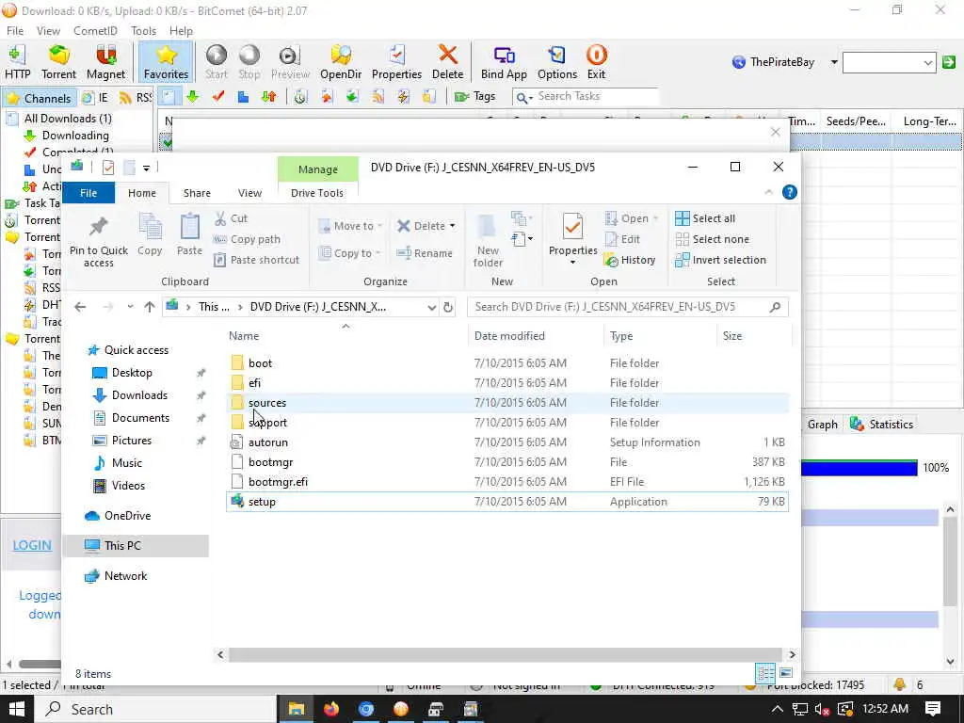
Task: Click the Search Tasks field in BitComet
Action: [x=586, y=97]
